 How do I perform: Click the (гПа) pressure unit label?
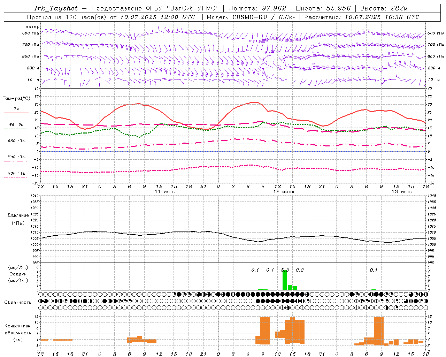point(18,223)
